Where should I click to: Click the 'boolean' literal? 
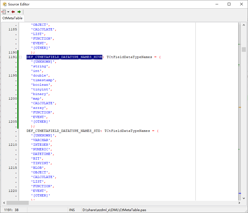point(41,85)
